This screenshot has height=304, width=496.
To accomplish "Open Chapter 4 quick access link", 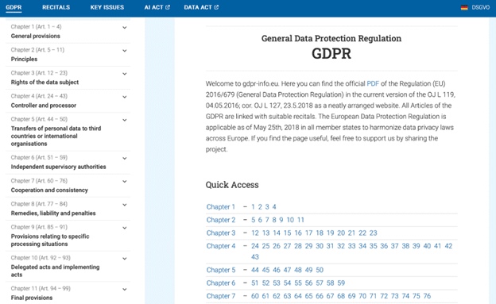I will click(x=221, y=246).
